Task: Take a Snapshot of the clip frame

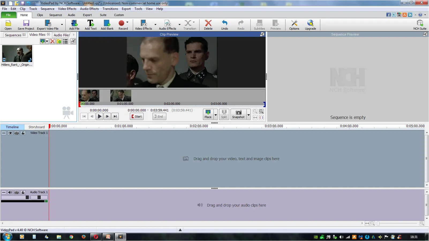Action: point(238,114)
